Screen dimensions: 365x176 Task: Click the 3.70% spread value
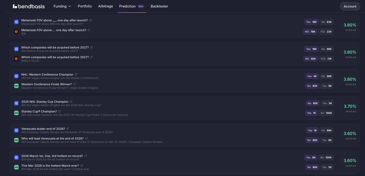tap(350, 106)
